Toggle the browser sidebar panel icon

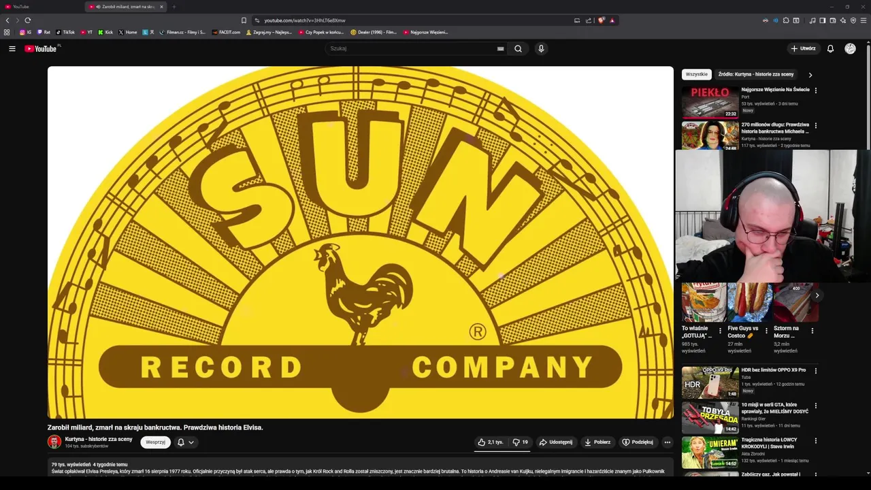click(822, 20)
